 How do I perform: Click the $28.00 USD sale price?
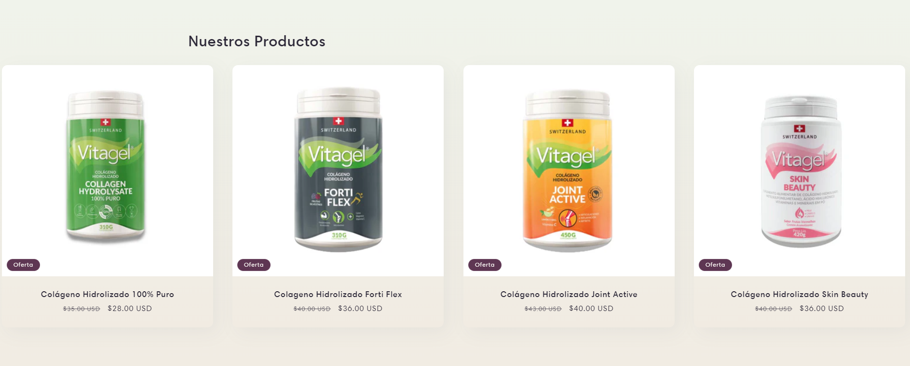pyautogui.click(x=130, y=309)
